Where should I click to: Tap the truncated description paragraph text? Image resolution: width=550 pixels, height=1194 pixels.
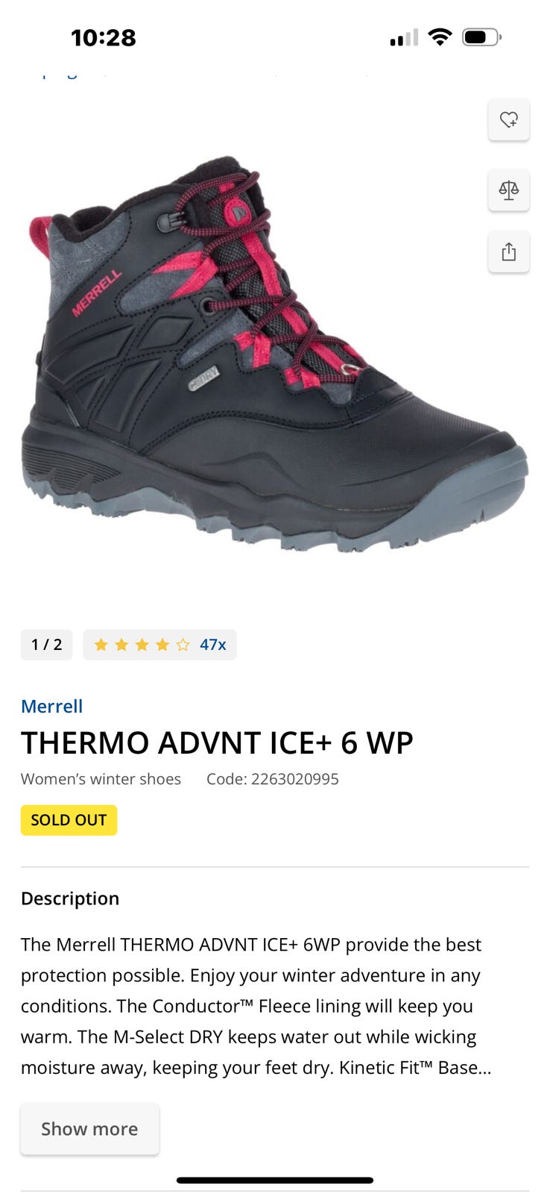coord(256,1006)
